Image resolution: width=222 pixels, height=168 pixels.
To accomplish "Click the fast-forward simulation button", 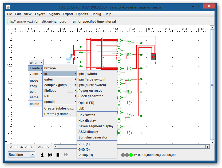I will 66,155.
